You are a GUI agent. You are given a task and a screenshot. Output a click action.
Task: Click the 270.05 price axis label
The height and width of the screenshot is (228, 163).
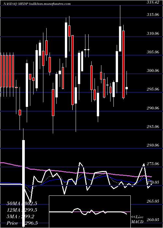154,183
